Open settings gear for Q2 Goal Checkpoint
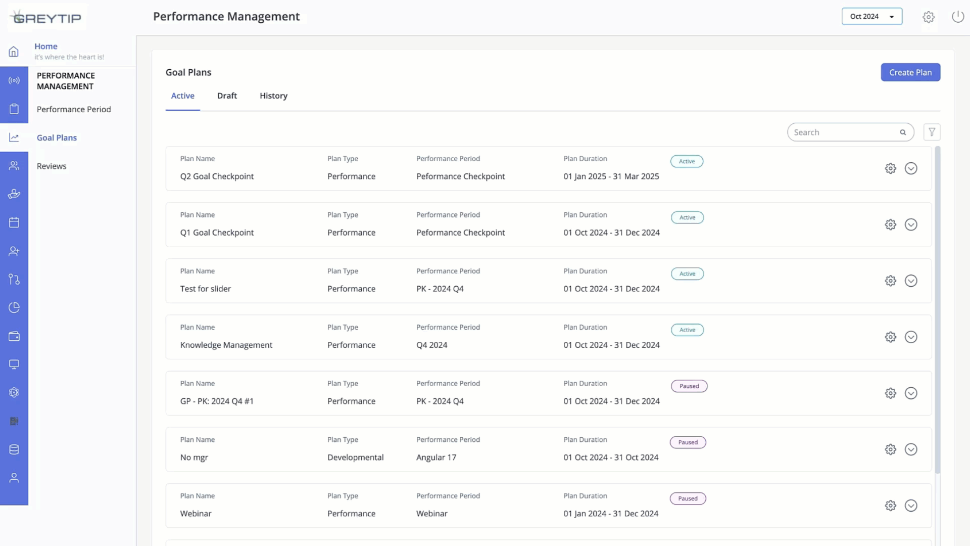 [890, 168]
